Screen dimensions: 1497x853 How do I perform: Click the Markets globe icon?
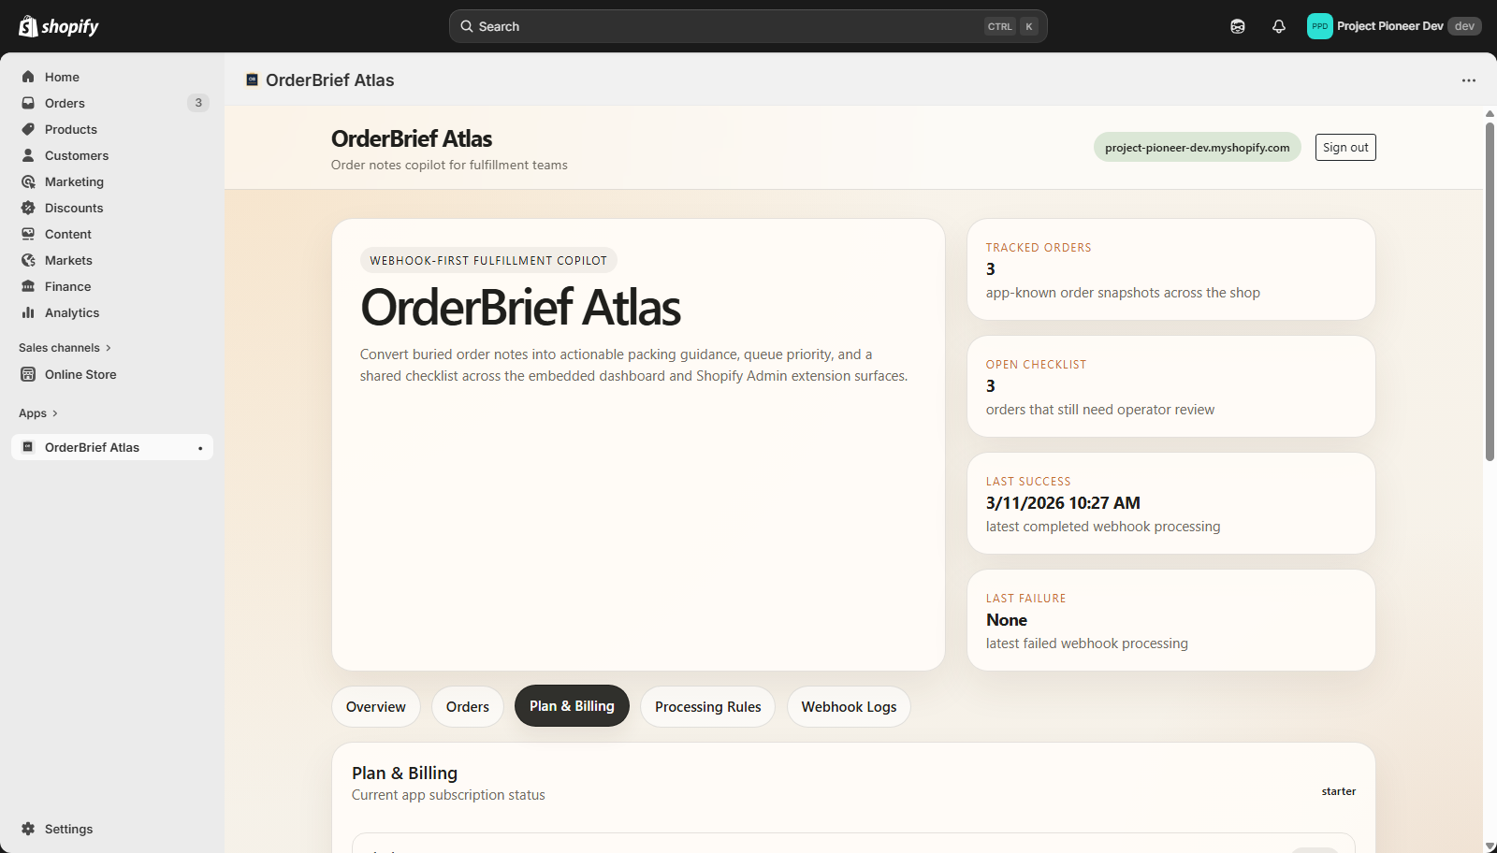click(x=28, y=260)
